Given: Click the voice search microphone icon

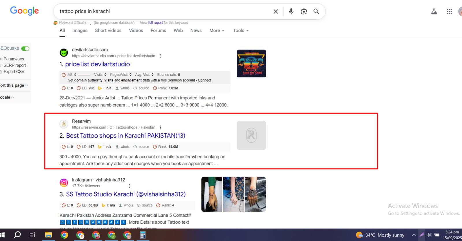Looking at the screenshot, I should click(x=291, y=11).
